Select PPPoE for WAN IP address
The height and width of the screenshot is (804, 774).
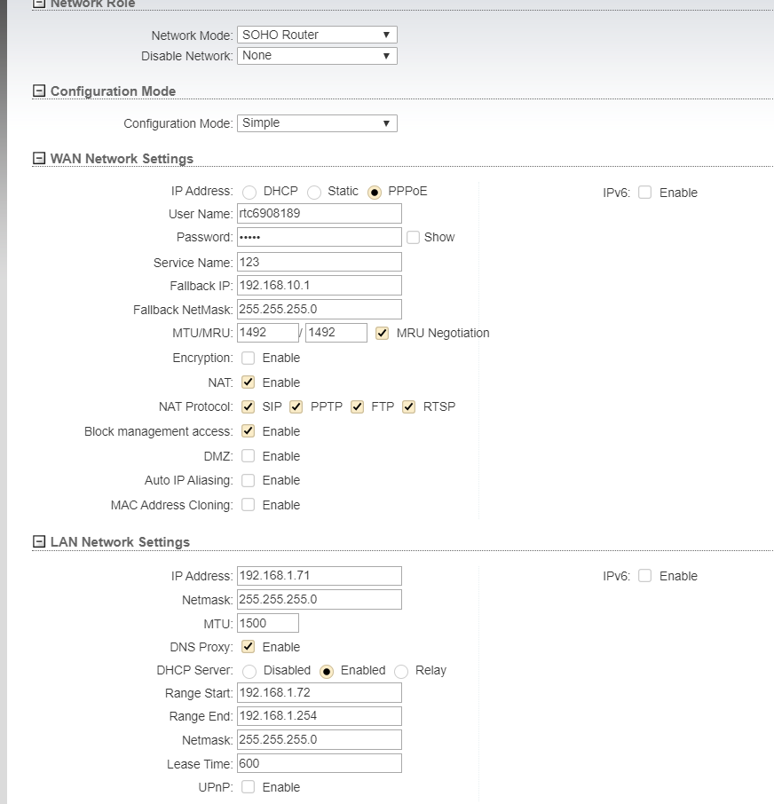375,193
